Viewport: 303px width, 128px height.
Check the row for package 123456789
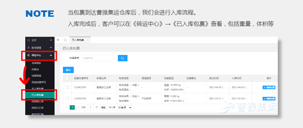pos(67,99)
